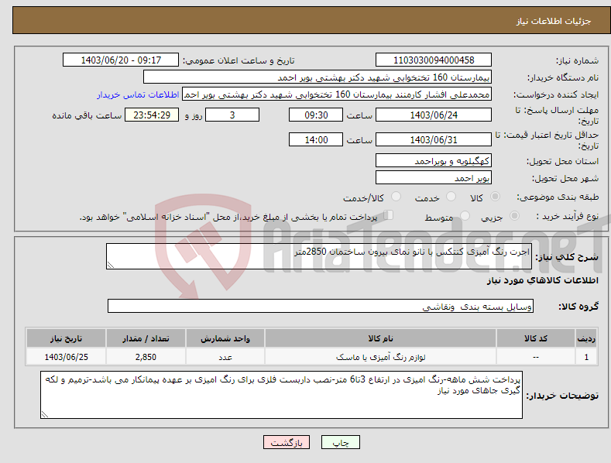Click the گروه کالا field وسایل بسته بندی ونقاشی
This screenshot has width=611, height=463.
[x=321, y=307]
